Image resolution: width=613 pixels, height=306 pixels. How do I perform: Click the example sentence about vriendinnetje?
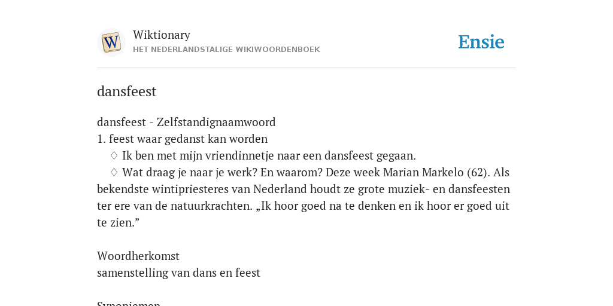pyautogui.click(x=269, y=156)
